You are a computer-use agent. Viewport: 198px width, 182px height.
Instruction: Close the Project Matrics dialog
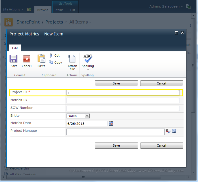tap(182, 33)
